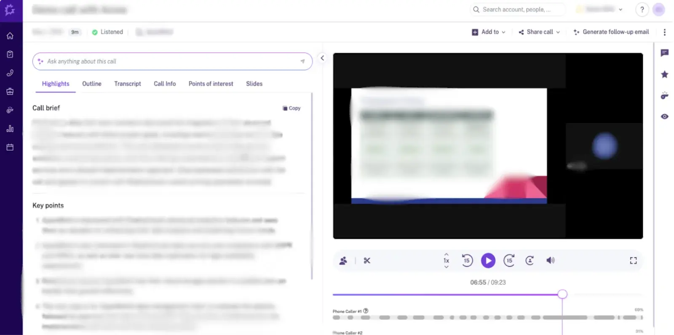Open the workspace dropdown next to search

pyautogui.click(x=599, y=10)
